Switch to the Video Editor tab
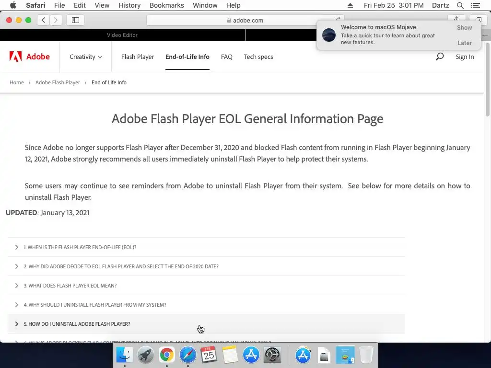This screenshot has width=491, height=368. coord(122,35)
